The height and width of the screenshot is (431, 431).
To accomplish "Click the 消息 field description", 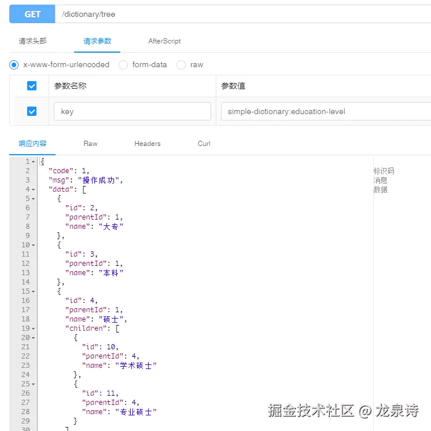I will [x=380, y=180].
